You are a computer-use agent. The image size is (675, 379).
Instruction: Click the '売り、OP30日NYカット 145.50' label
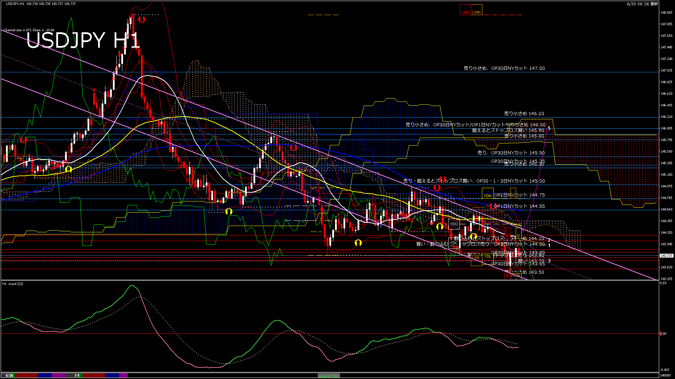coord(511,153)
